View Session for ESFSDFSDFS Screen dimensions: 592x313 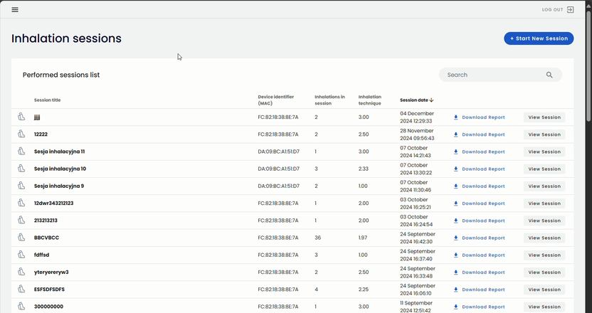[x=544, y=290]
